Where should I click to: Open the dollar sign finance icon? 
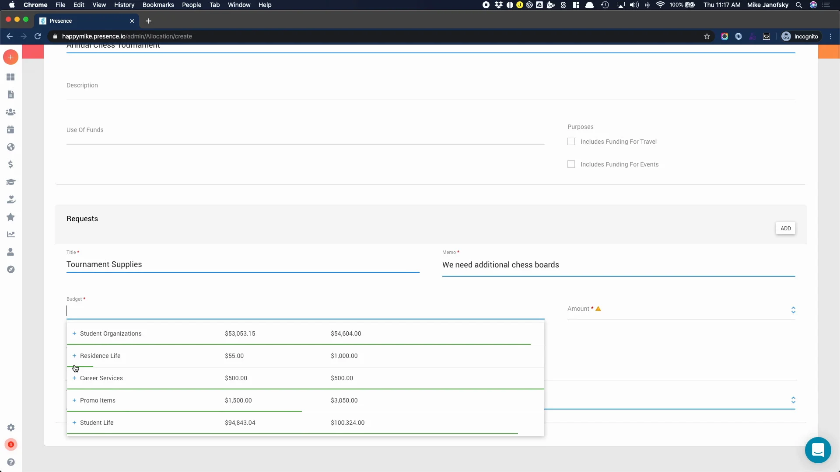click(x=10, y=165)
